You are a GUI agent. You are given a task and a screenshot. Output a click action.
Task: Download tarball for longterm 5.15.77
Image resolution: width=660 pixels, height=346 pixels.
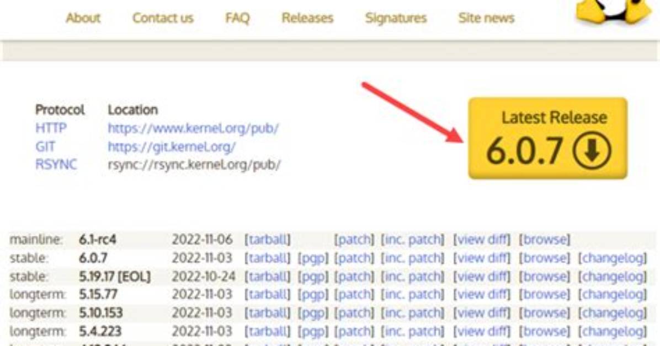click(x=267, y=294)
